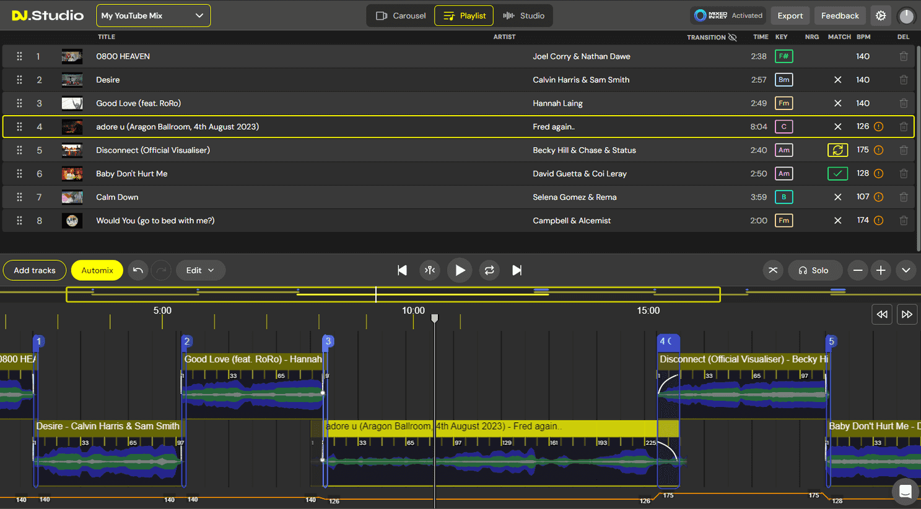Image resolution: width=921 pixels, height=509 pixels.
Task: Click the shuffle/crossfade icon near Solo
Action: point(772,270)
